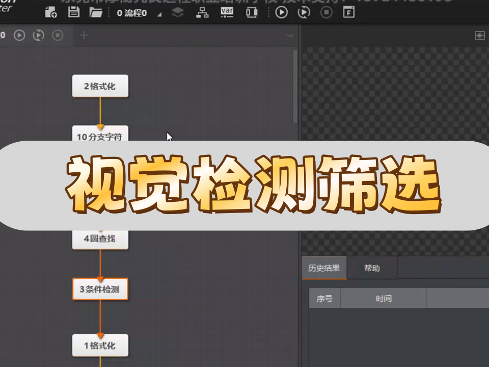
Task: Click the layout grid icon above image view
Action: coord(479,35)
